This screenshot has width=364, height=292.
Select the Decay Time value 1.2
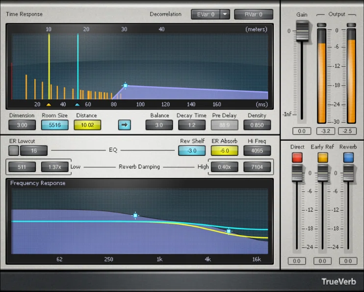192,125
